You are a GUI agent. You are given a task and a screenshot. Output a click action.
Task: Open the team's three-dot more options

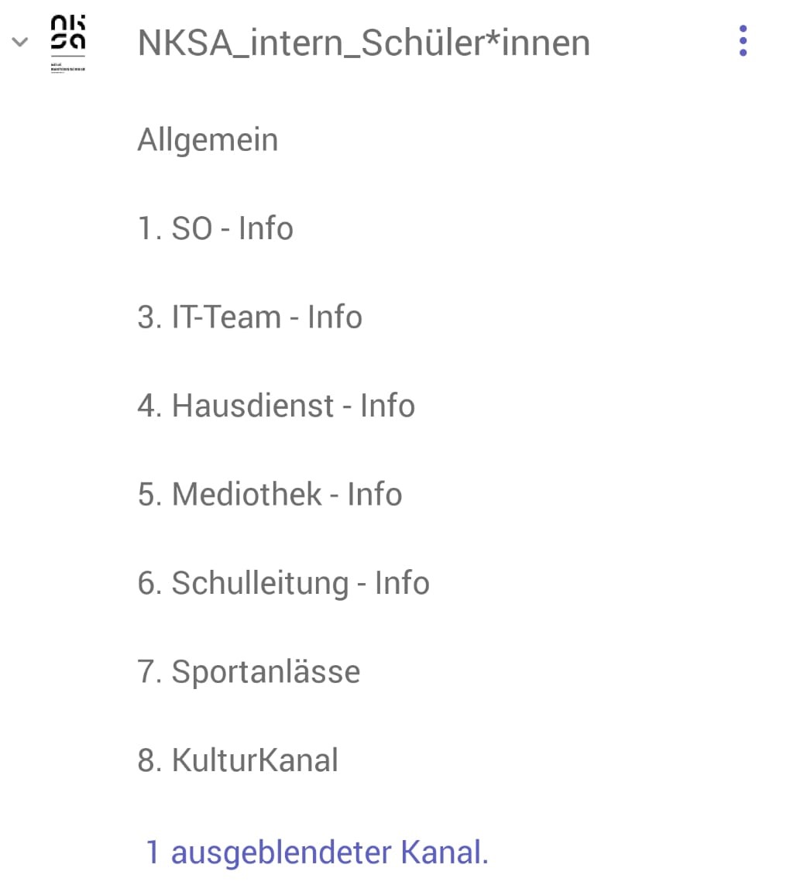click(743, 41)
